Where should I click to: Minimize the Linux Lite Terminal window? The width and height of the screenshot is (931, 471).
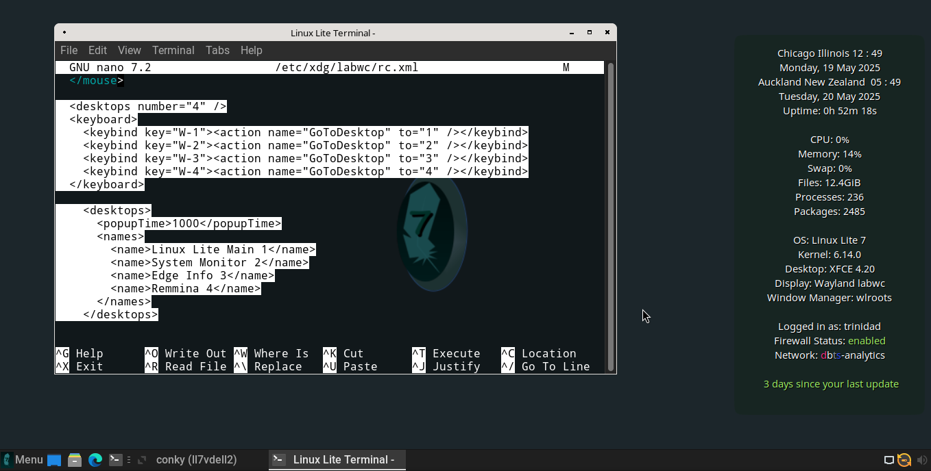click(x=572, y=32)
